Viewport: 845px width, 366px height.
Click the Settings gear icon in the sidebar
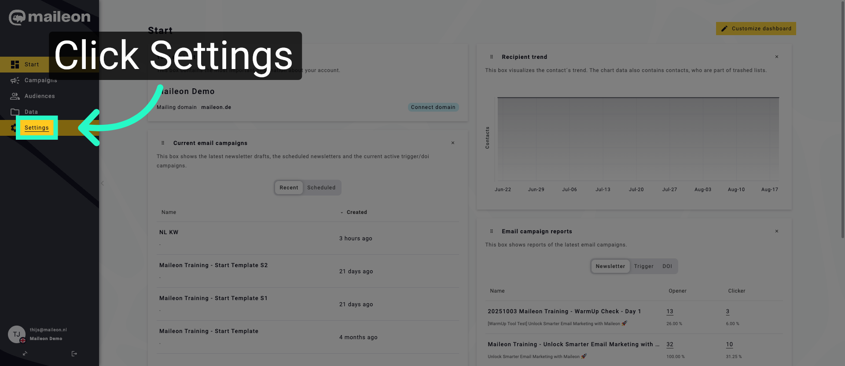[14, 128]
